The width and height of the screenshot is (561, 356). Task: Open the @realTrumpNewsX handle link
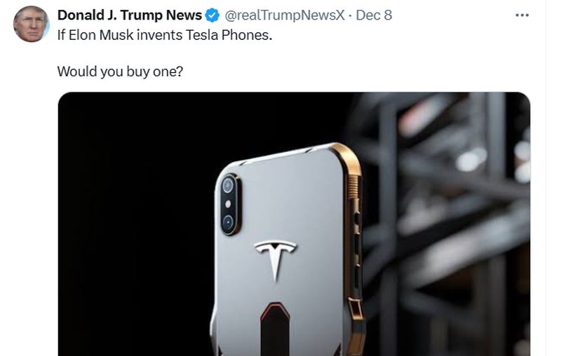pos(285,15)
